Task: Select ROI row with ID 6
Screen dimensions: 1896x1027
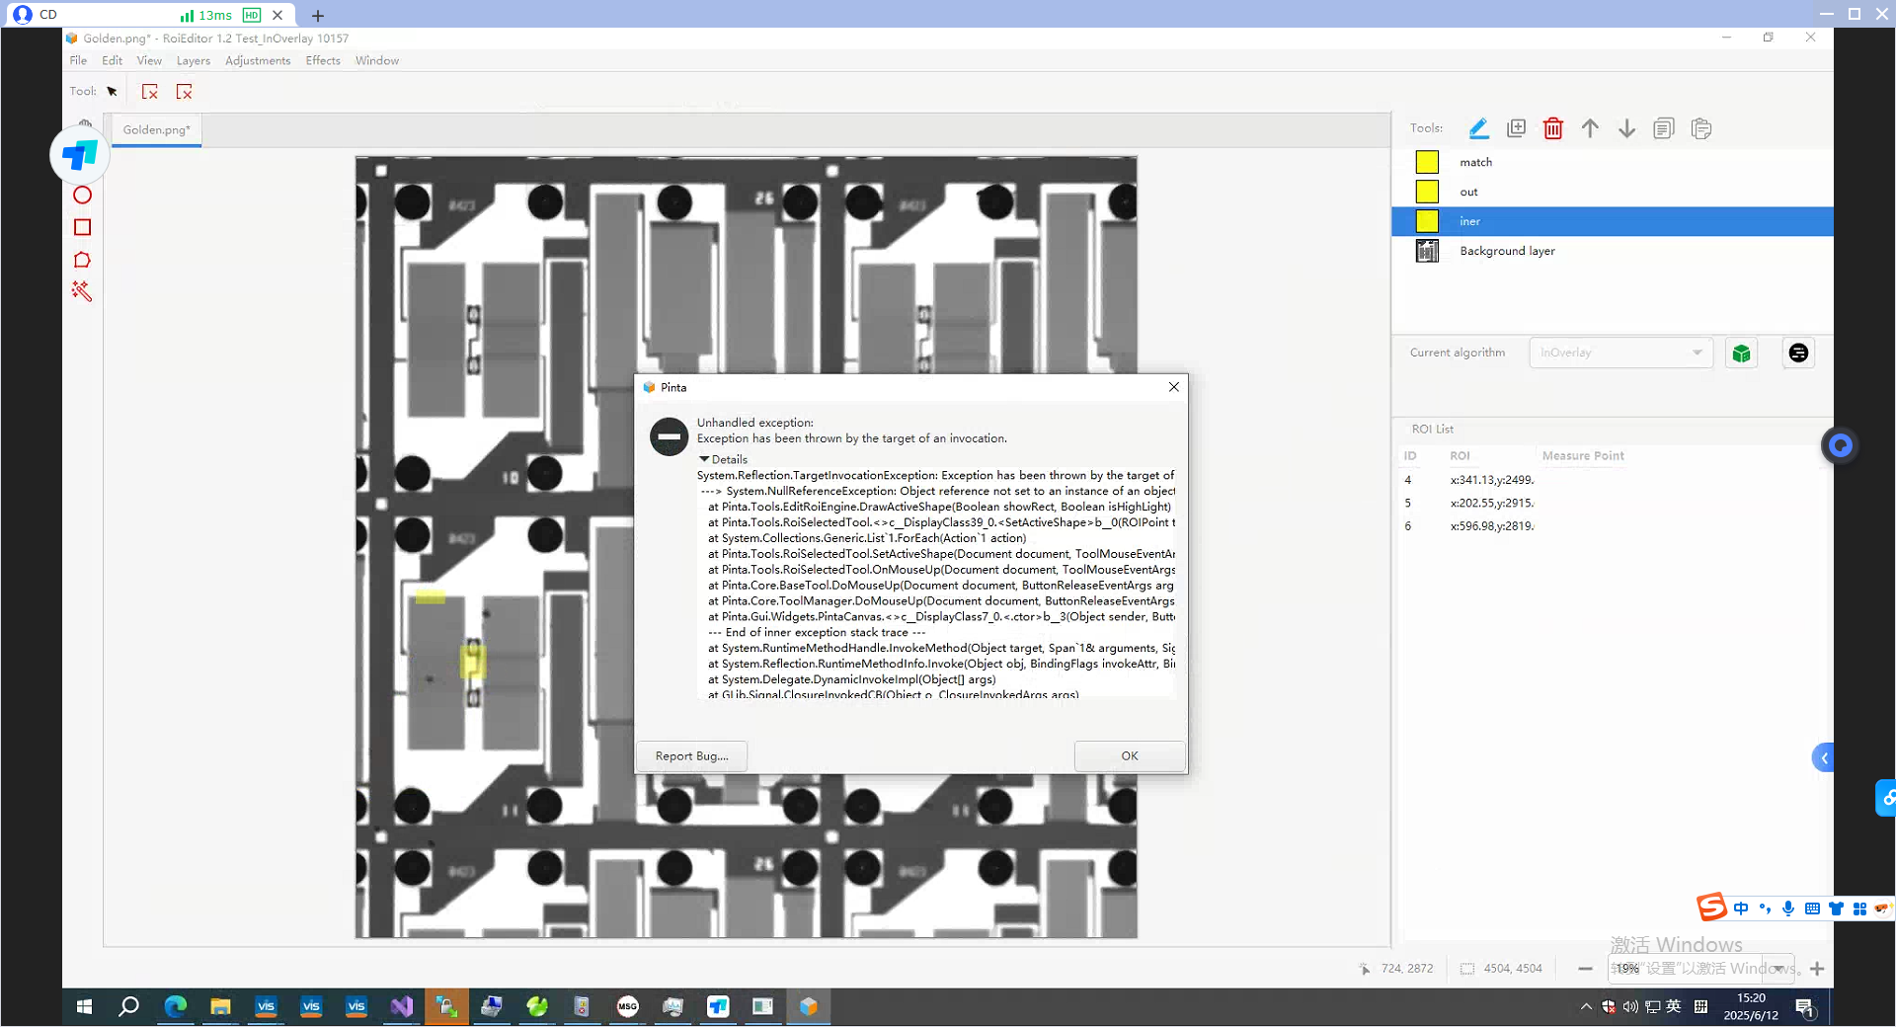Action: pos(1613,526)
